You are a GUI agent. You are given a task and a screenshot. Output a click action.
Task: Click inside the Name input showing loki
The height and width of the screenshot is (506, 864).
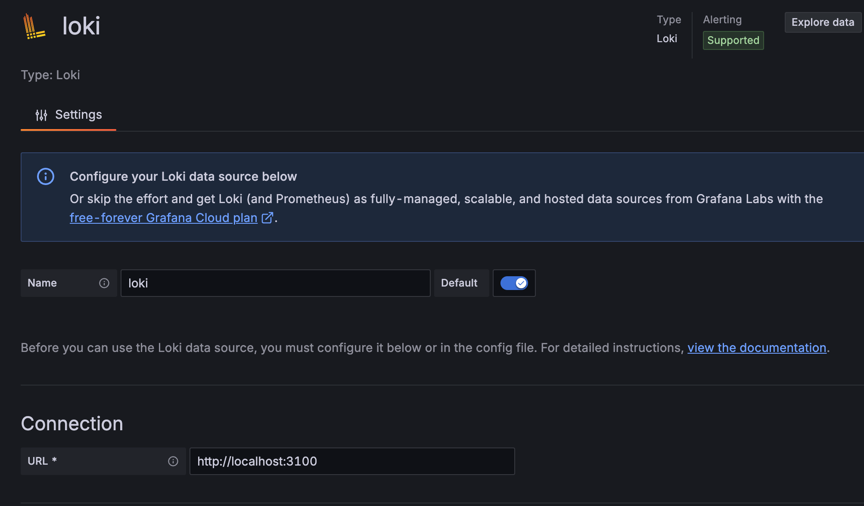click(x=276, y=283)
